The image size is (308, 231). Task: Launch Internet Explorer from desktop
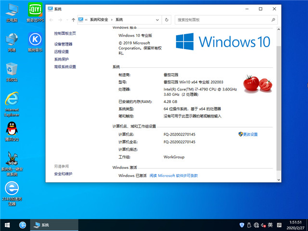tap(12, 104)
